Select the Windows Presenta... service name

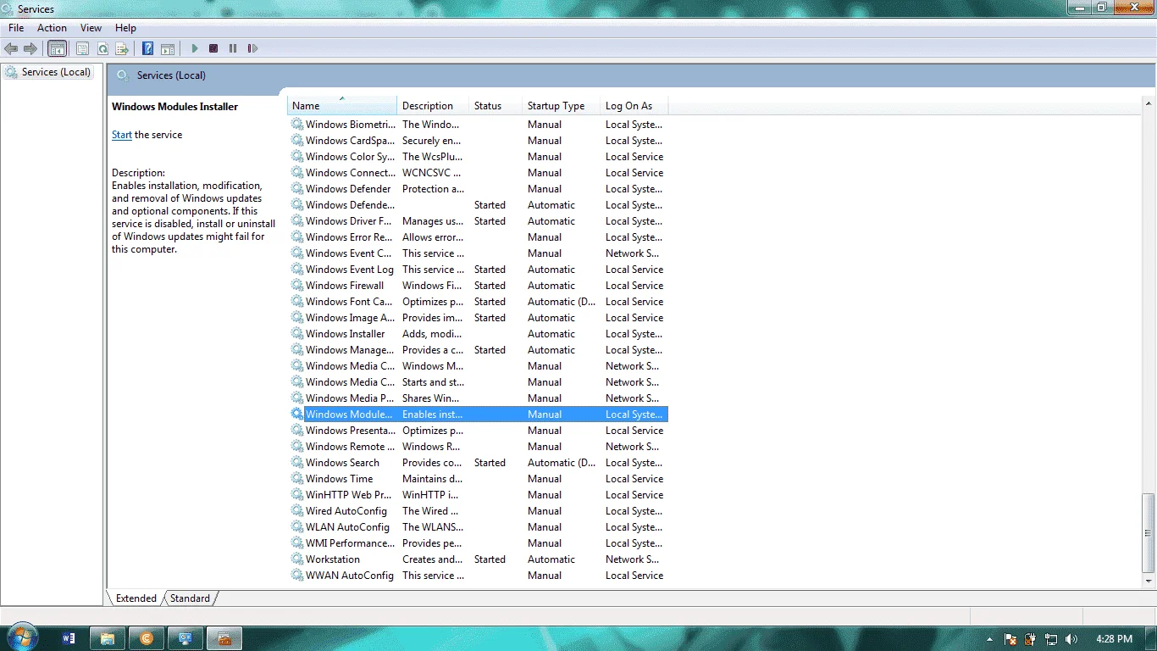(x=350, y=431)
